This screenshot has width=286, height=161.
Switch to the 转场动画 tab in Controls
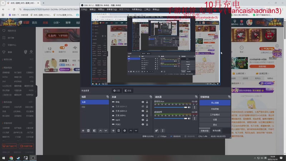[217, 131]
